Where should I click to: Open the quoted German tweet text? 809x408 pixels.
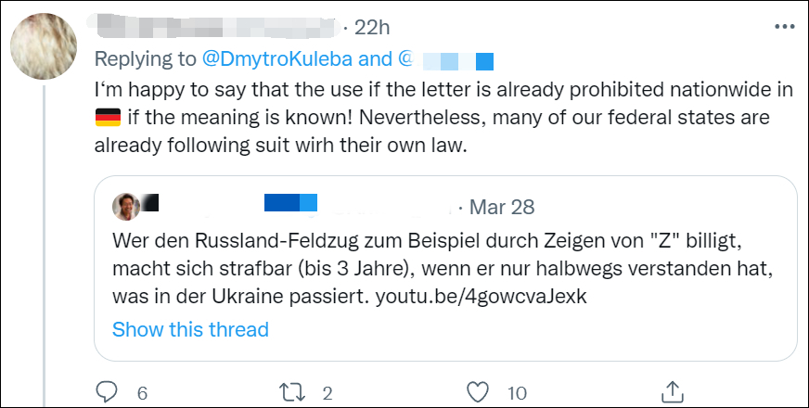(436, 269)
